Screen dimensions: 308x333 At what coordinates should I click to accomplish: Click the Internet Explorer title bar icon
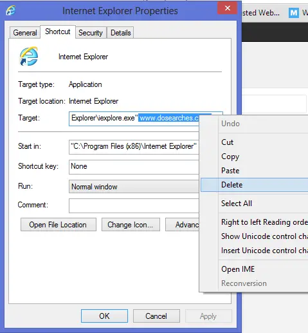(x=11, y=10)
